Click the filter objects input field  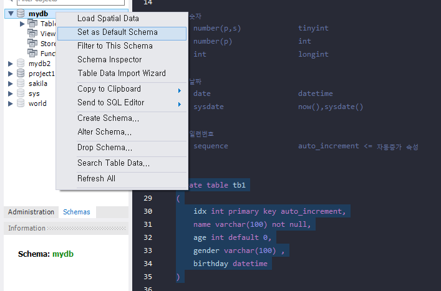click(71, 2)
